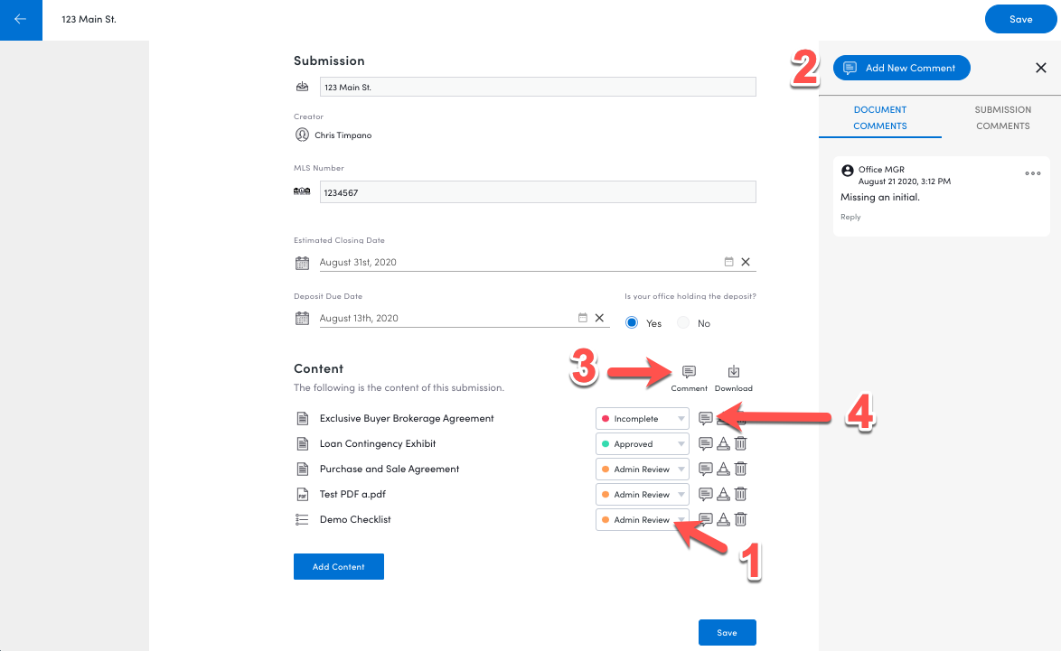
Task: Click stamp icon for Purchase and Sale Agreement
Action: [723, 469]
